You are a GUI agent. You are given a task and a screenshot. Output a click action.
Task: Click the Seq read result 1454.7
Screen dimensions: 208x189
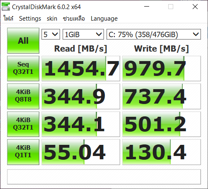coord(81,69)
